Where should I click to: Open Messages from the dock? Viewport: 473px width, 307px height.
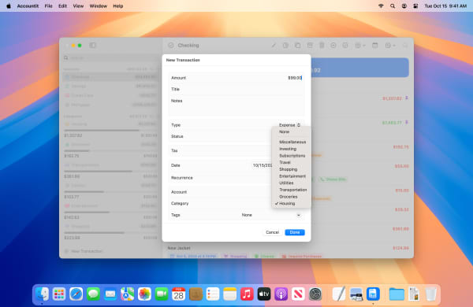pos(93,294)
